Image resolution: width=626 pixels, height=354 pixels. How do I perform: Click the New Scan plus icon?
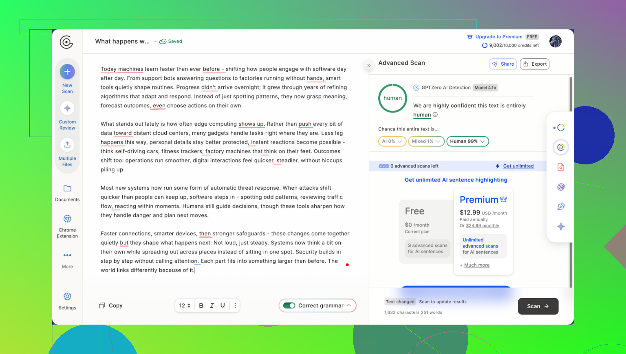(67, 72)
